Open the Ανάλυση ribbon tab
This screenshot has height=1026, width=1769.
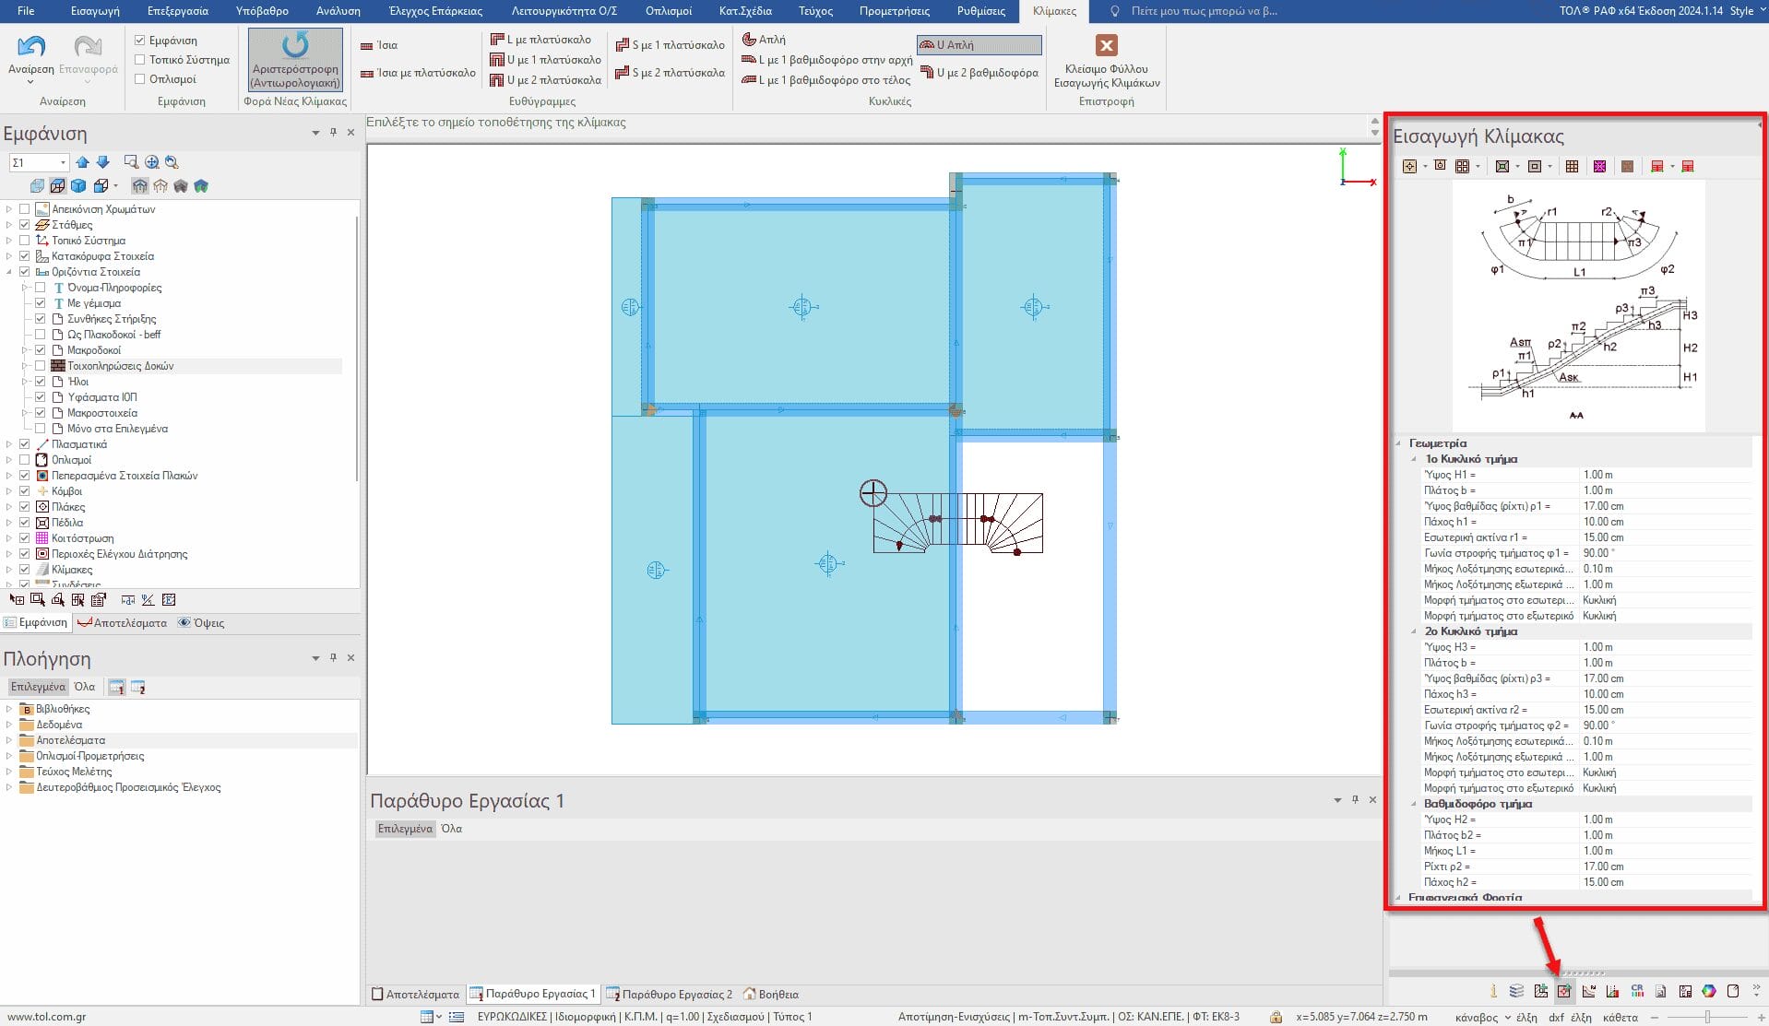pyautogui.click(x=338, y=11)
